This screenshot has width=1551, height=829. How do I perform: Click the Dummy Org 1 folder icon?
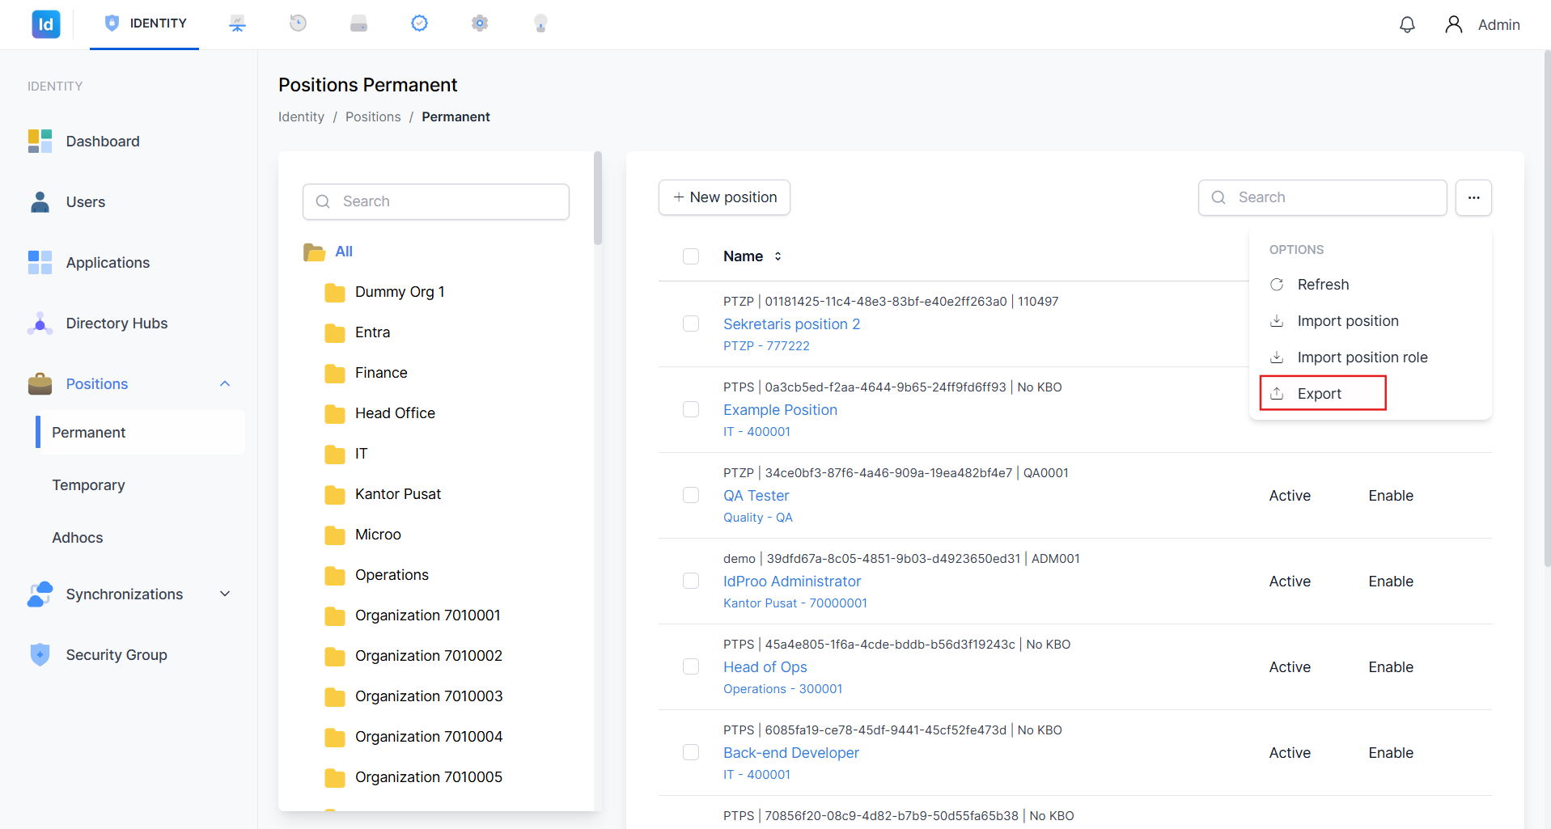[335, 292]
